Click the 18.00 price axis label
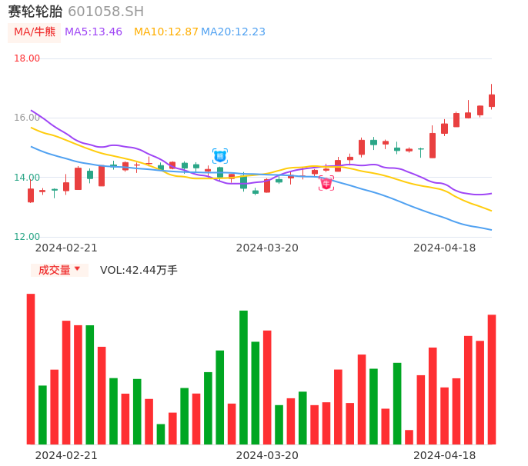Viewport: 528px width, 466px height. click(x=27, y=58)
